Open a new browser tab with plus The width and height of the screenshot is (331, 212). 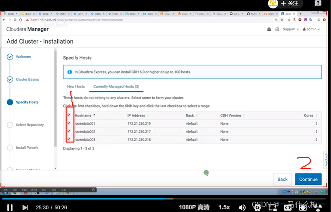pos(300,14)
